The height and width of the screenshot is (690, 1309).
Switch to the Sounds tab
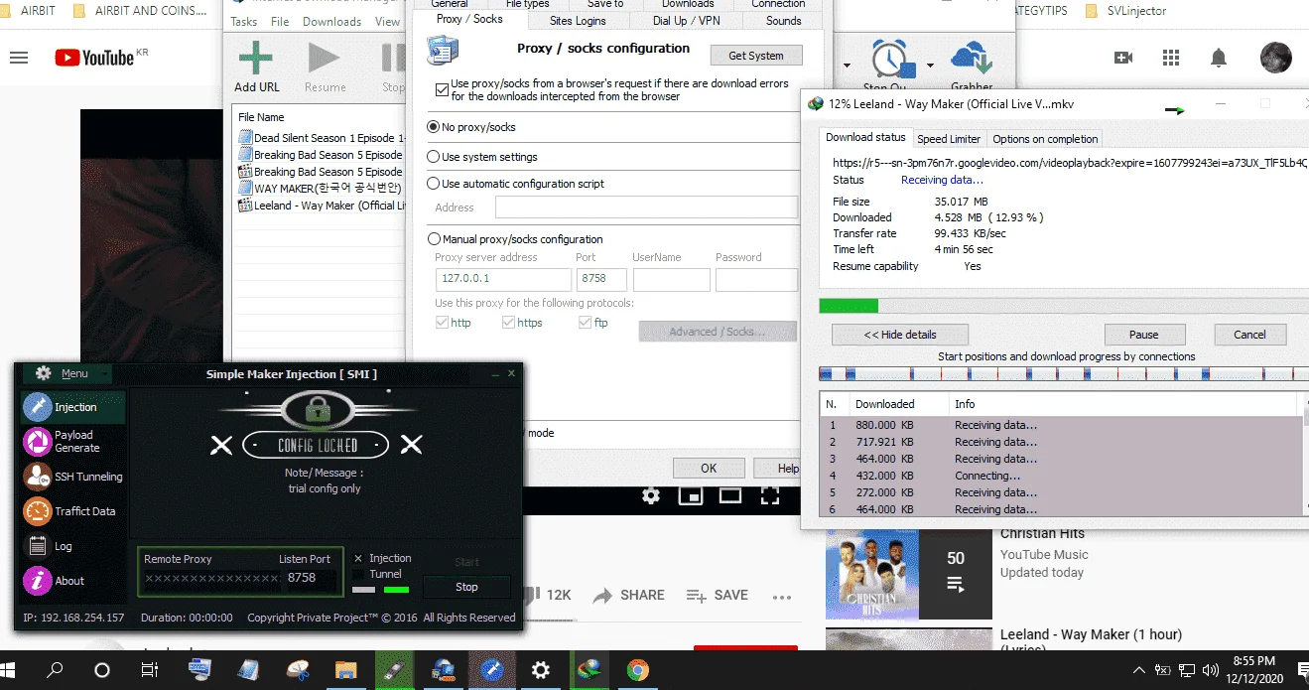[783, 20]
